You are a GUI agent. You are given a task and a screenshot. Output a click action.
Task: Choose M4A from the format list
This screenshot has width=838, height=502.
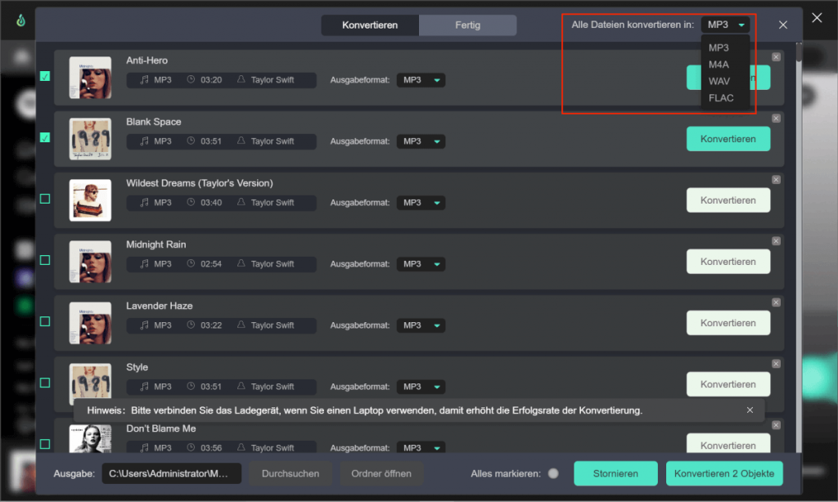(x=719, y=65)
